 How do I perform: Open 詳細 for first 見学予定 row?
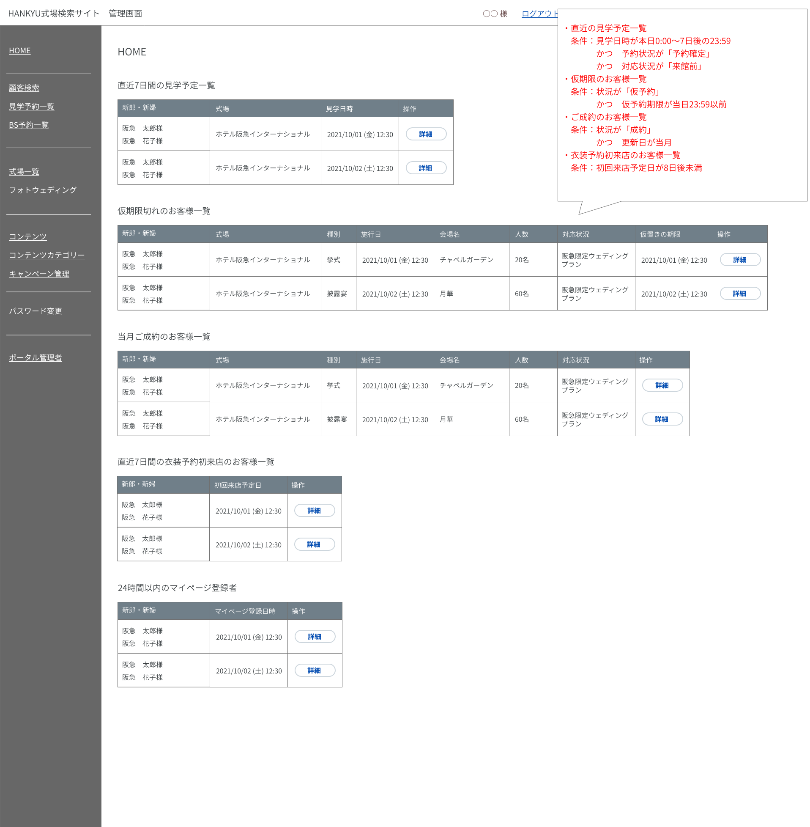[x=426, y=134]
